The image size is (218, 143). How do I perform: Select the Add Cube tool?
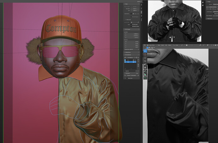145,78
